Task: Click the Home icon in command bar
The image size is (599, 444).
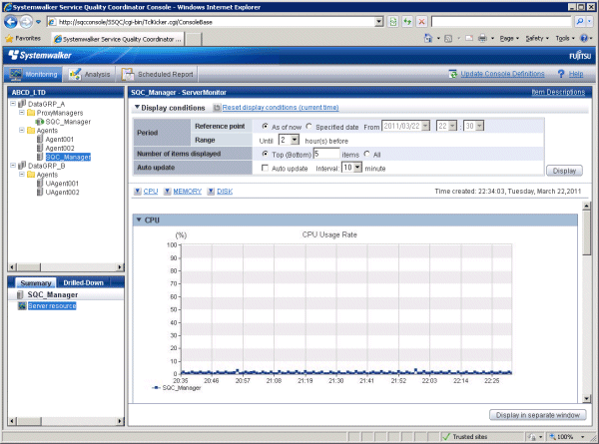Action: [428, 38]
